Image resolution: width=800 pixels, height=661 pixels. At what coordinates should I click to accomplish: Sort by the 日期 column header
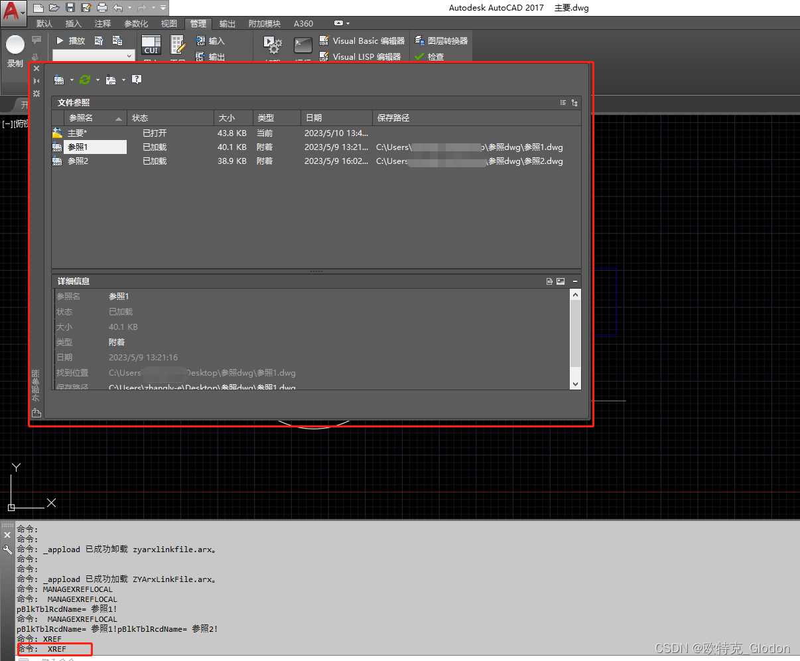point(336,117)
